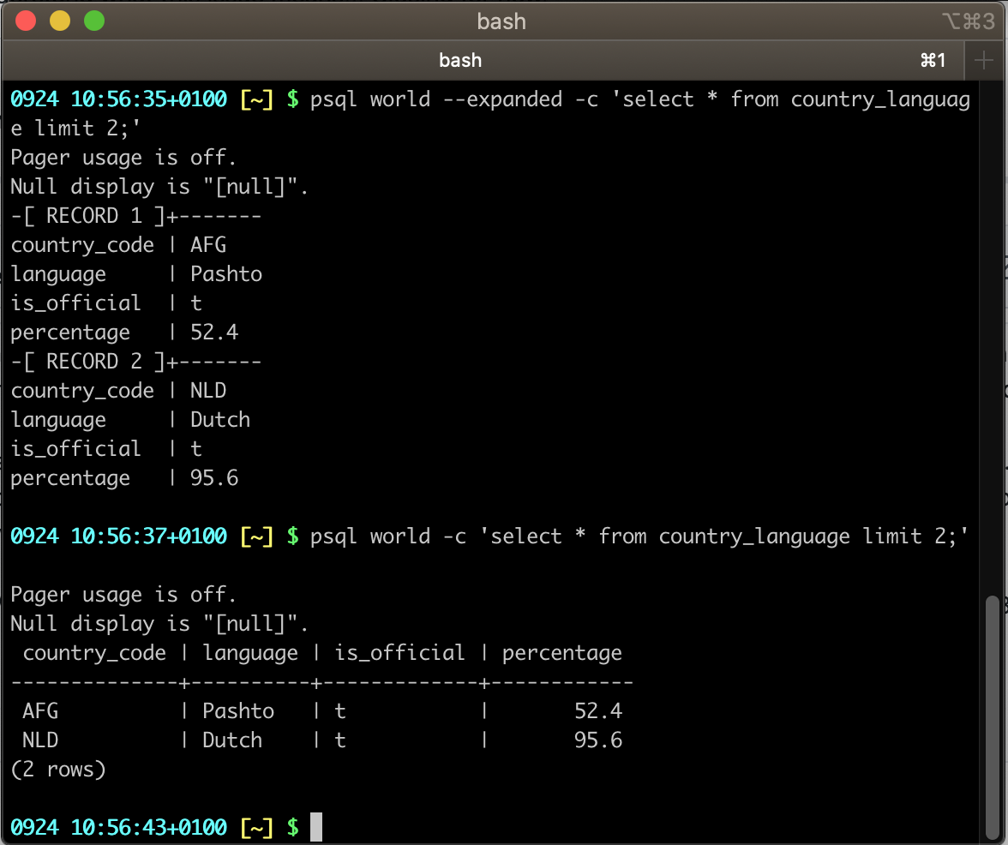
Task: Click 'Pager usage is off.' after the 10:56:37 command
Action: [123, 595]
